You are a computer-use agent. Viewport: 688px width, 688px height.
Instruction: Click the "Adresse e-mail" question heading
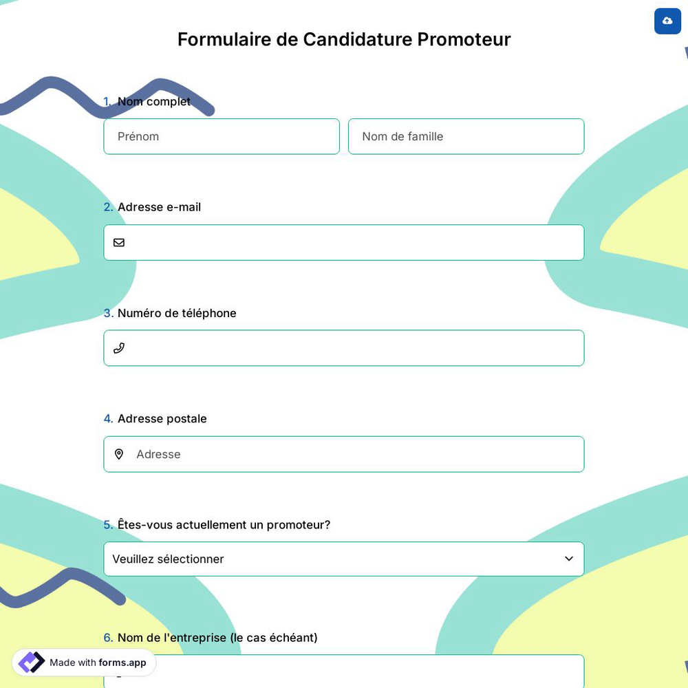159,206
